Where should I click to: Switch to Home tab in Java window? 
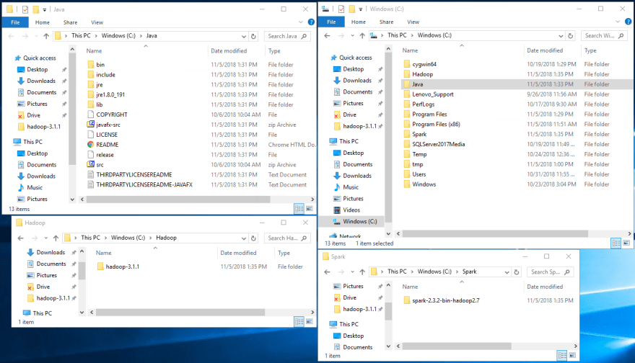pos(42,22)
